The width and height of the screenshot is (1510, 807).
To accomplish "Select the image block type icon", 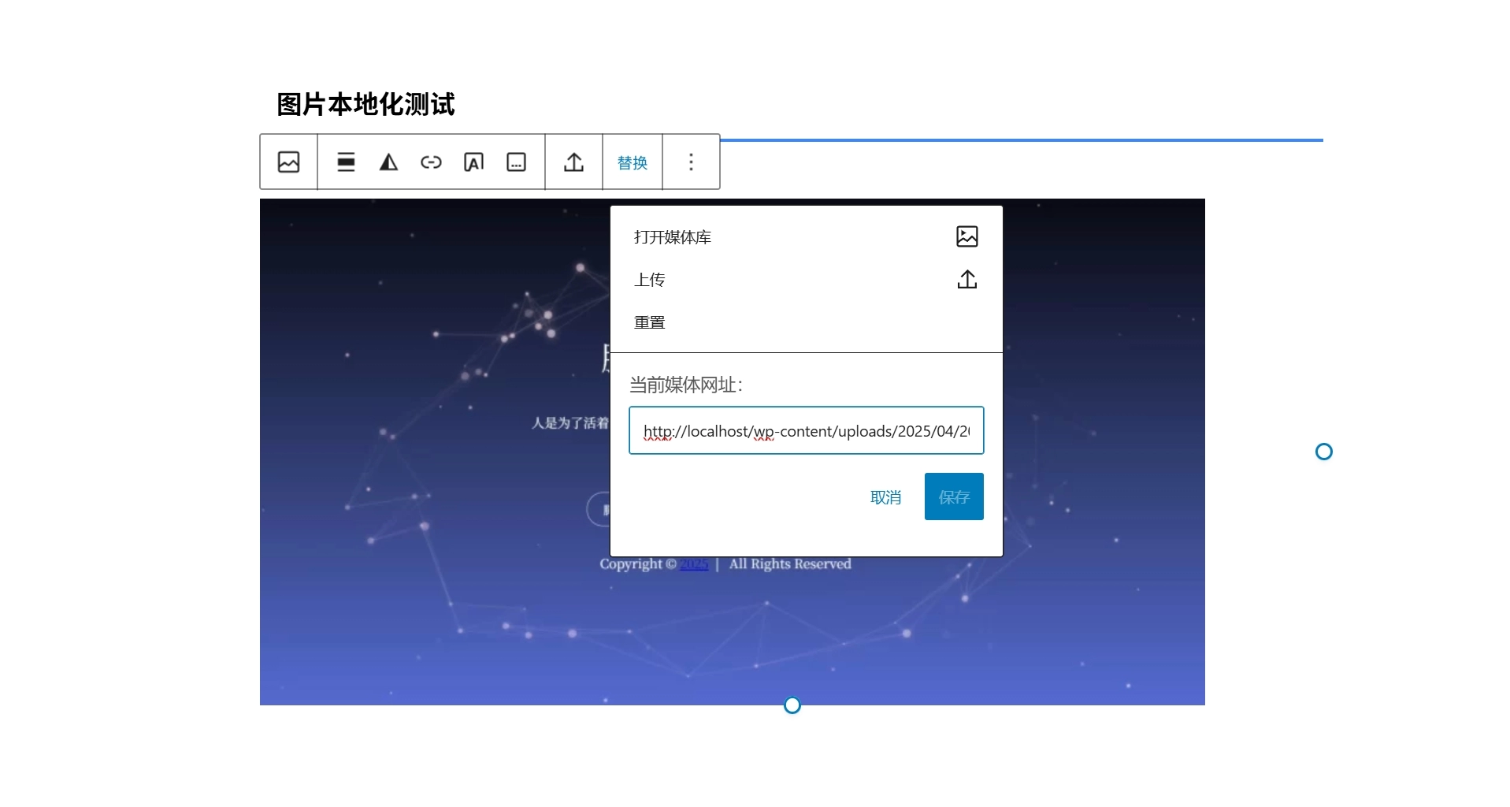I will pos(288,162).
